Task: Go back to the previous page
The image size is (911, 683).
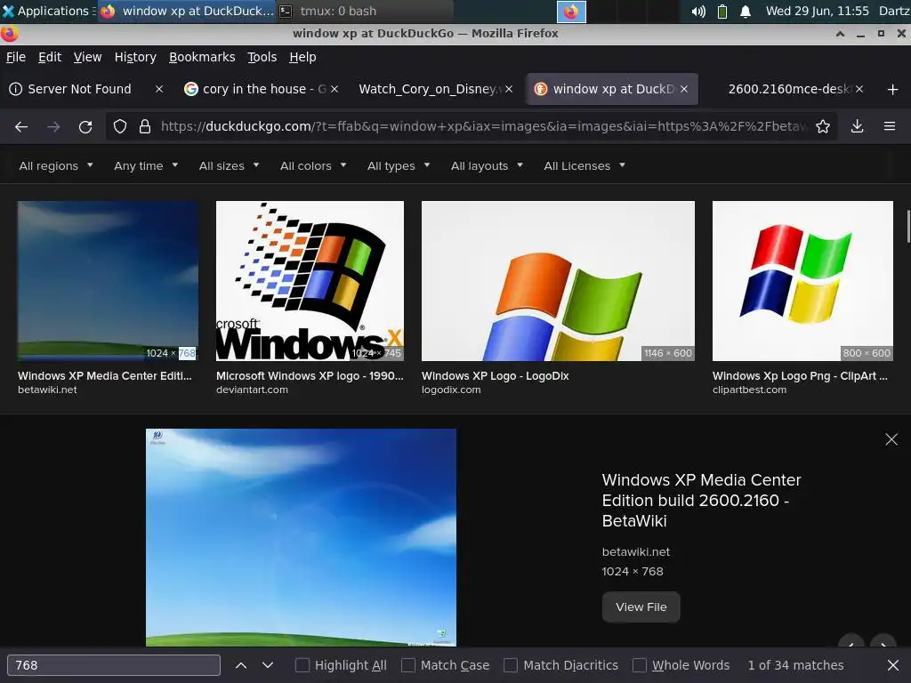Action: pos(21,126)
